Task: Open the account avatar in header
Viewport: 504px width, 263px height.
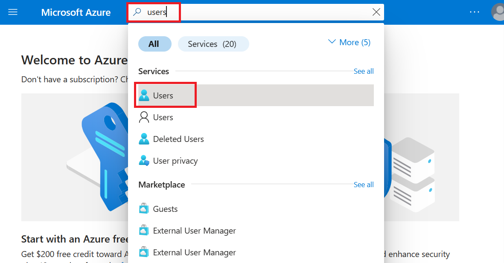Action: (498, 12)
